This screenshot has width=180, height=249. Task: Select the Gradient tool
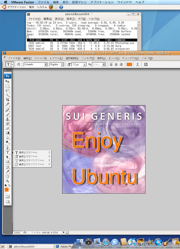[x=7, y=133]
